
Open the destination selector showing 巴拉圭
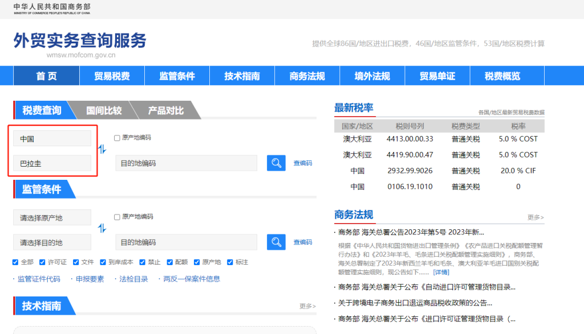[52, 163]
